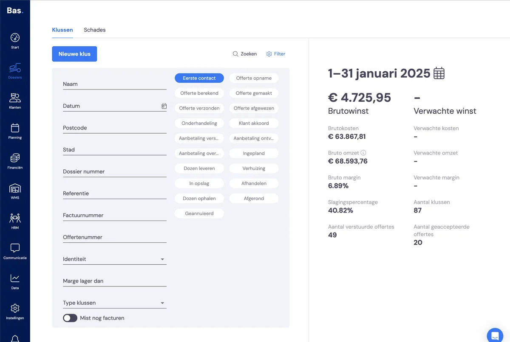
Task: Click the € 68.593,76 omzet value
Action: 348,161
